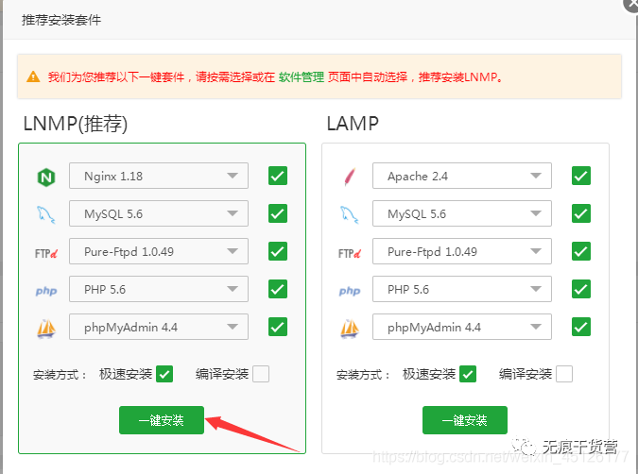Uncheck LNMP phpMyAdmin 4.4 checkbox
Screen dimensions: 638x474
(x=278, y=327)
